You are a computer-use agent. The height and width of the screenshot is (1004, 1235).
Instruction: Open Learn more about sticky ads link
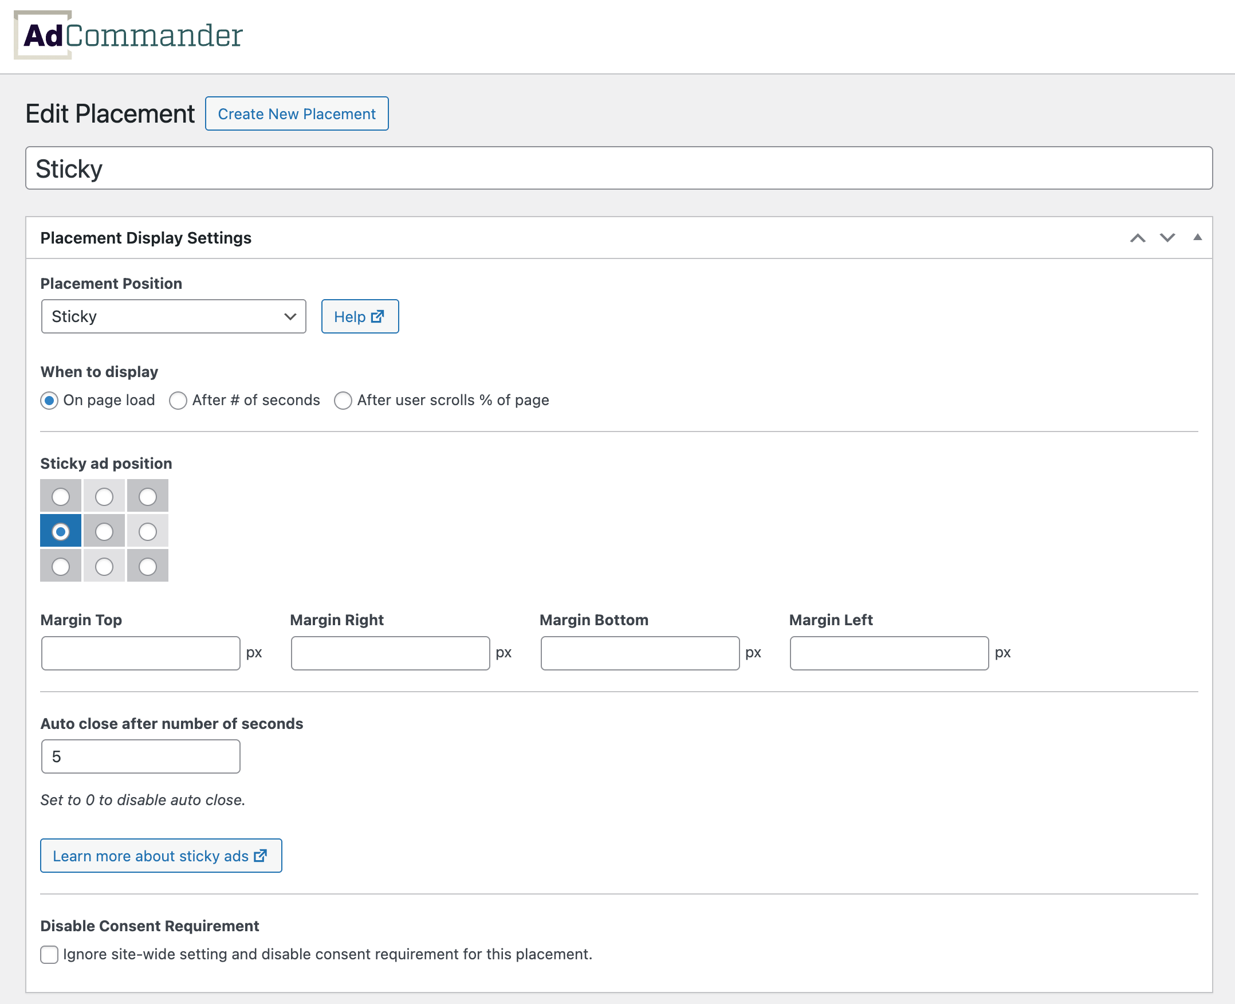click(x=161, y=856)
